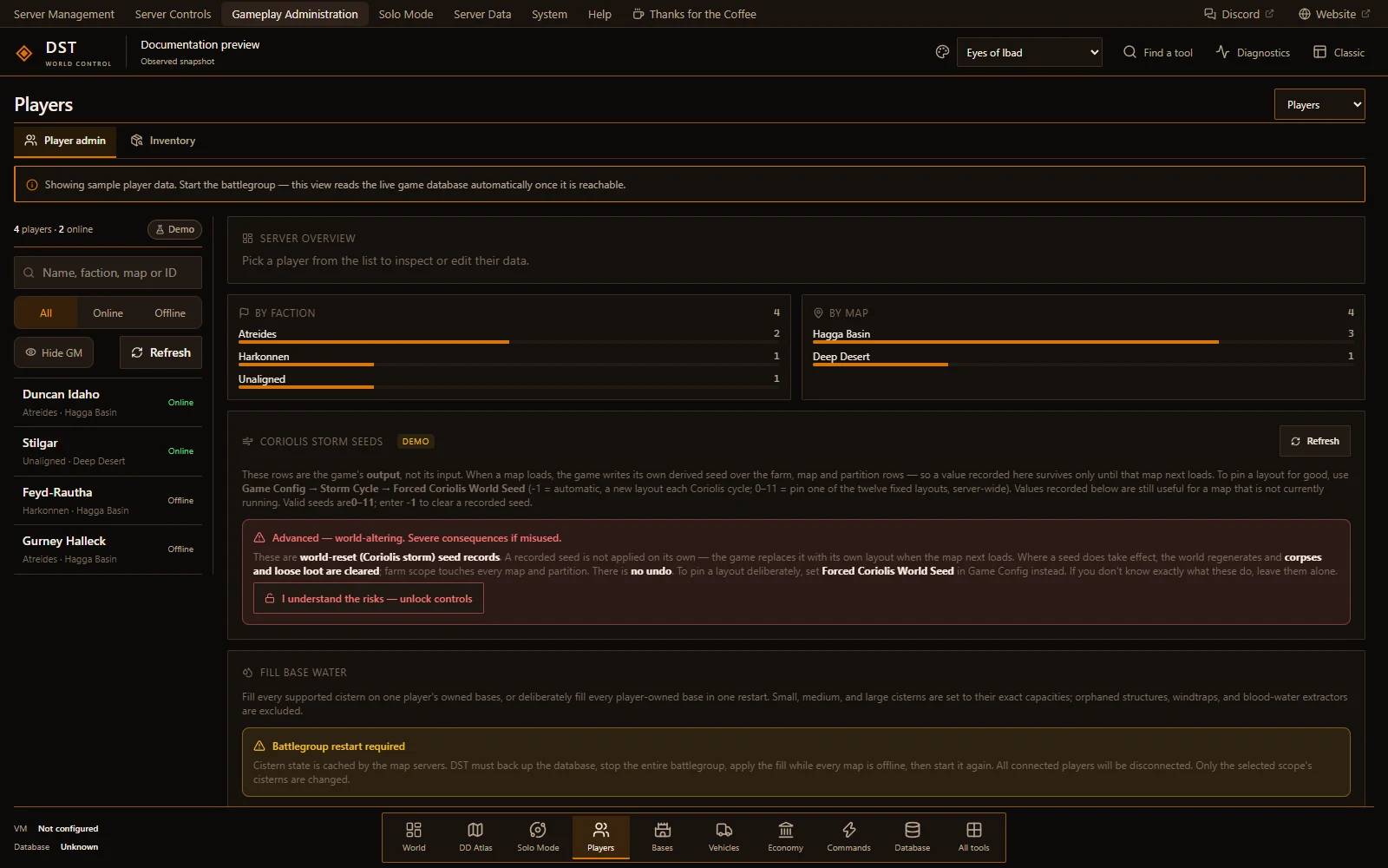Open Gameplay Administration menu
Image resolution: width=1388 pixels, height=868 pixels.
(x=295, y=14)
